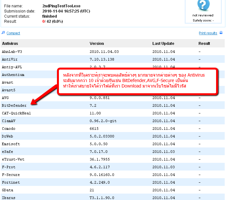
Task: Click ClamAV version 0.96.2.0-git
Action: point(103,121)
